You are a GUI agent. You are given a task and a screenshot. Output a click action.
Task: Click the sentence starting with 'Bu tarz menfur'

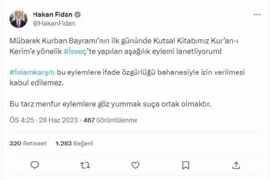point(112,104)
